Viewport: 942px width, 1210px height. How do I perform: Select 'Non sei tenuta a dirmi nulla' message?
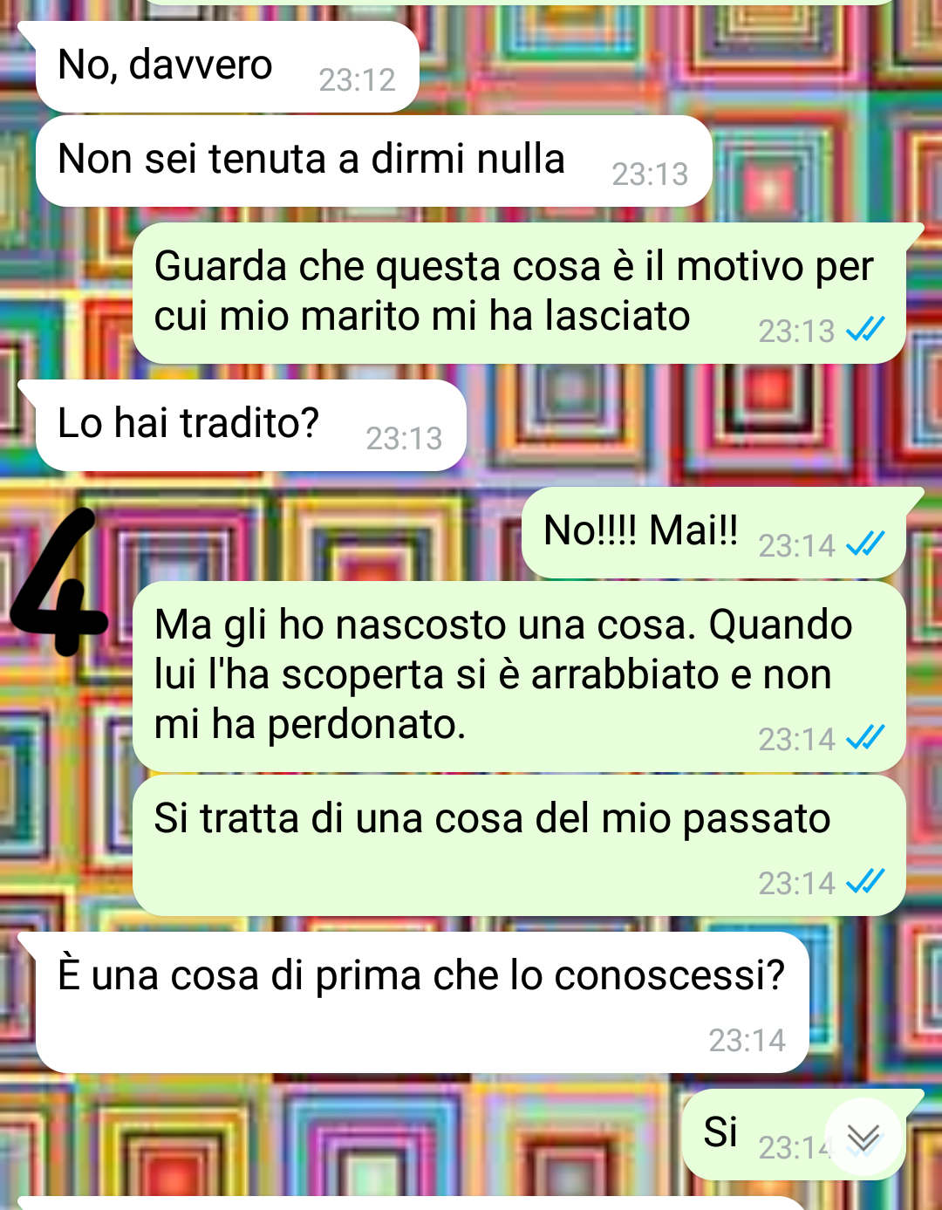tap(373, 161)
